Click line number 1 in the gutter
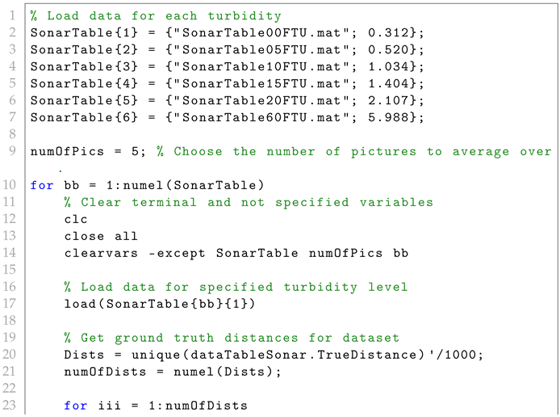This screenshot has width=560, height=417. click(x=12, y=15)
